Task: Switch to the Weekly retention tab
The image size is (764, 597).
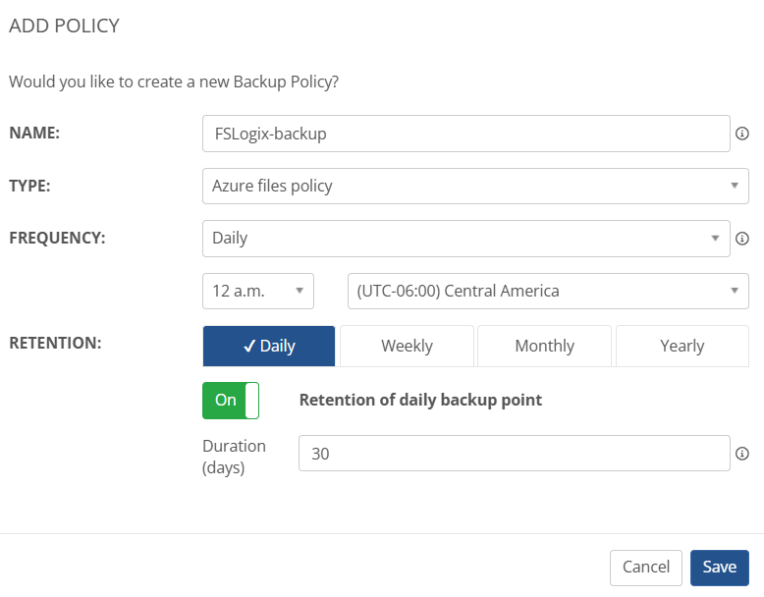Action: pyautogui.click(x=407, y=346)
